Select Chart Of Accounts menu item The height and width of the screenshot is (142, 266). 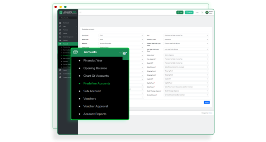(x=96, y=76)
